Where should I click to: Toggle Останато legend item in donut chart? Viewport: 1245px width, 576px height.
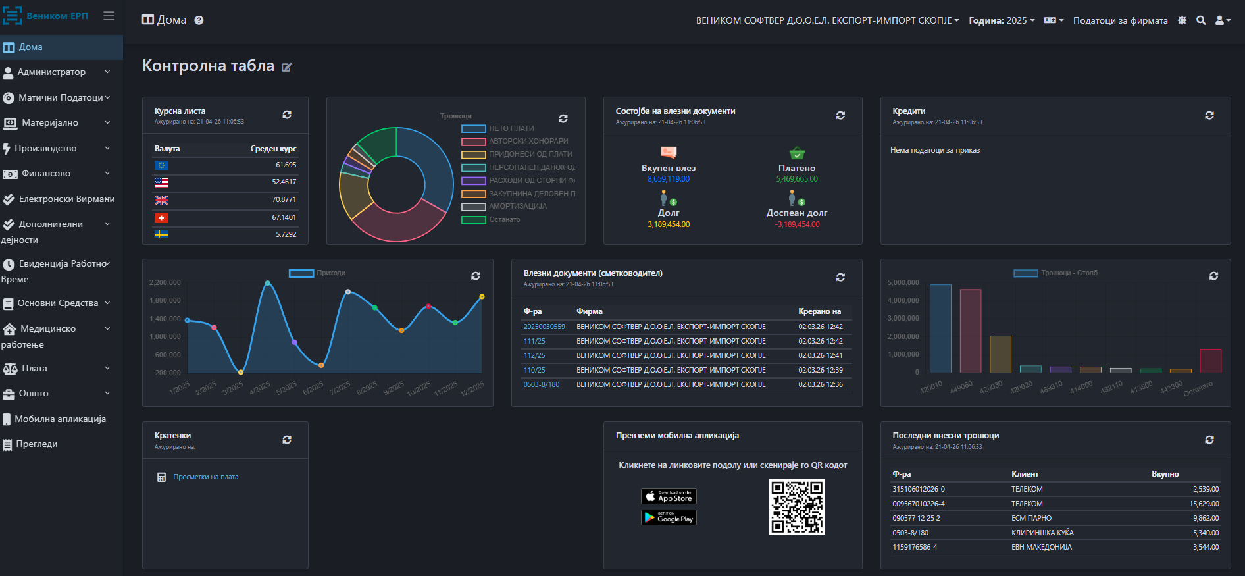coord(491,220)
